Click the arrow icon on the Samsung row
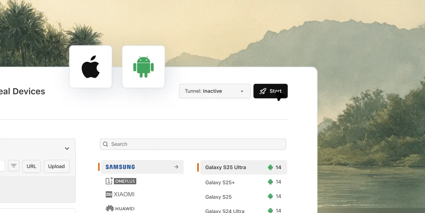The height and width of the screenshot is (213, 425). pyautogui.click(x=176, y=167)
